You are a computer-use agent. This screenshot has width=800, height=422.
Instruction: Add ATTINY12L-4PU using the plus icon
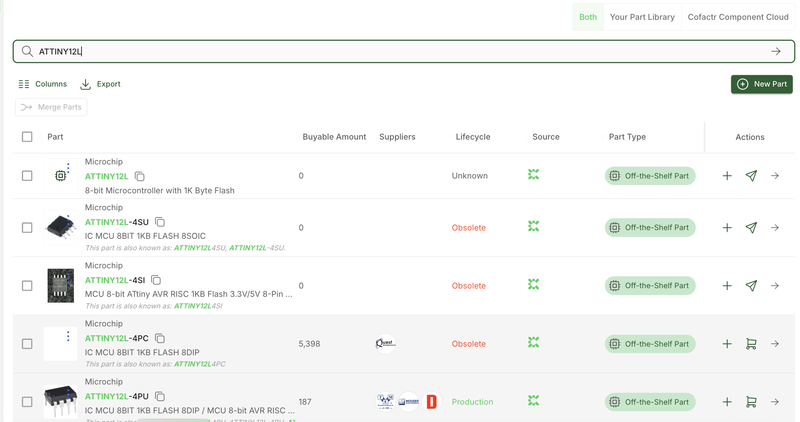[x=727, y=402]
